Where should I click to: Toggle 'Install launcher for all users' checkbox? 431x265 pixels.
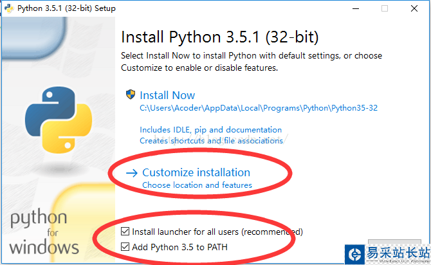click(x=125, y=232)
